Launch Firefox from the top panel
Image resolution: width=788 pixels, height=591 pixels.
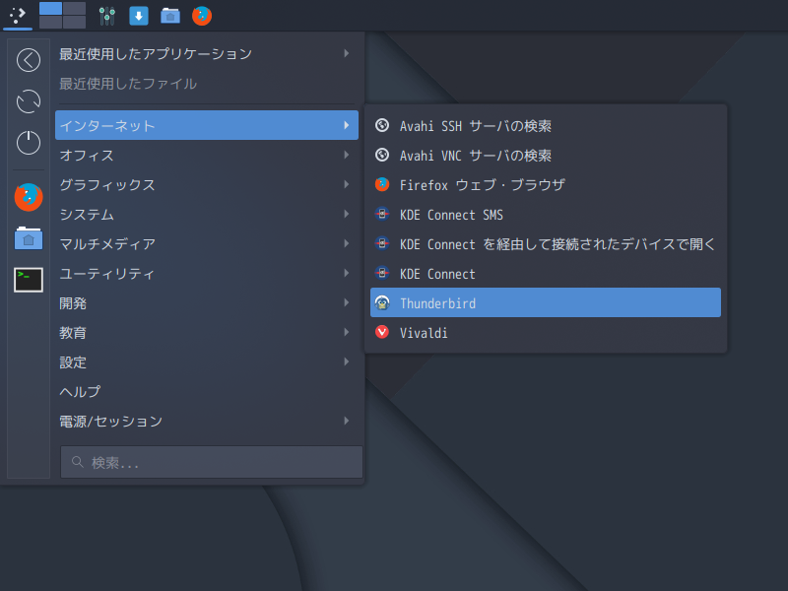click(202, 16)
